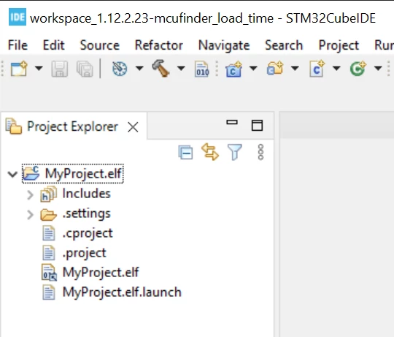Maximize the Project Explorer panel
Viewport: 394px width, 337px height.
(x=257, y=125)
